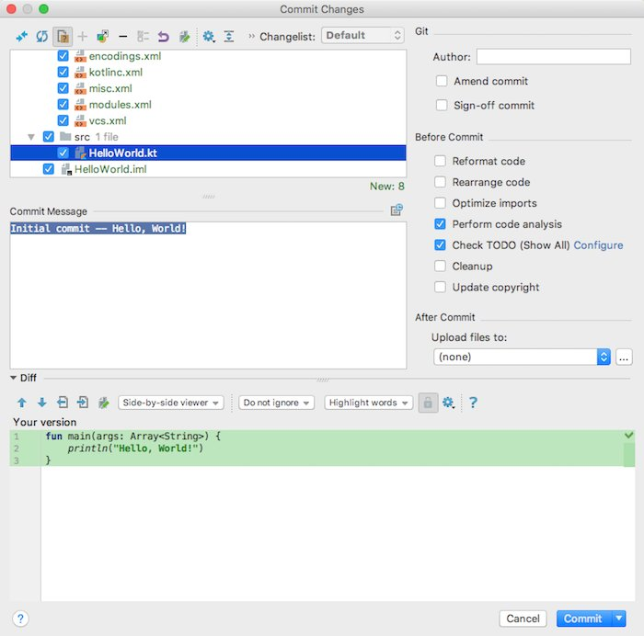
Task: Click the double-chevron toolbar overflow icon
Action: pos(251,37)
